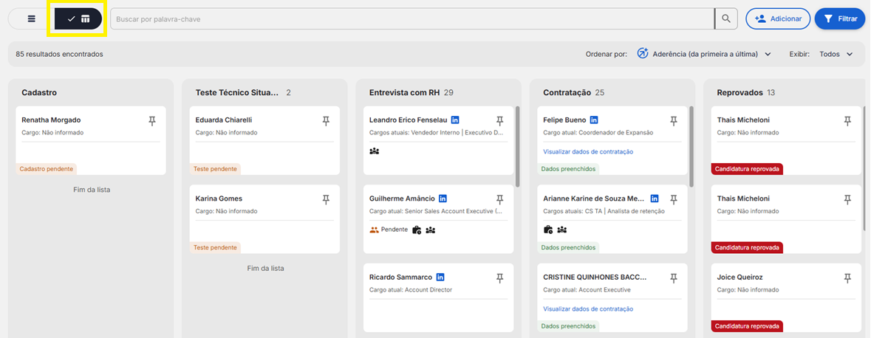Click the Entrevista com RH column scrollbar

click(518, 147)
